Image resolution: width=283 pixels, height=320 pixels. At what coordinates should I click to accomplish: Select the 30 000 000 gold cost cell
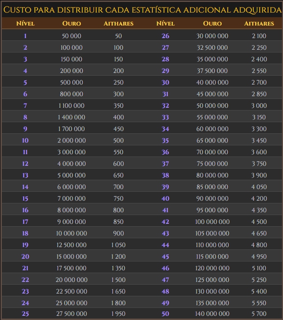point(212,36)
